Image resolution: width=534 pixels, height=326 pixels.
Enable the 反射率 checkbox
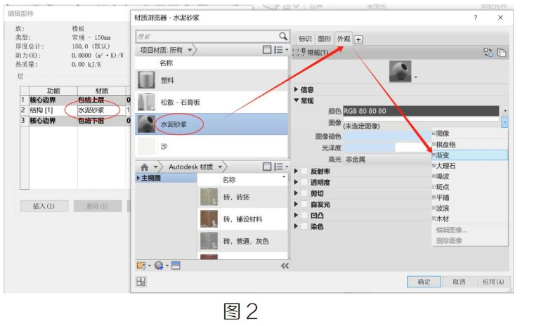(304, 171)
